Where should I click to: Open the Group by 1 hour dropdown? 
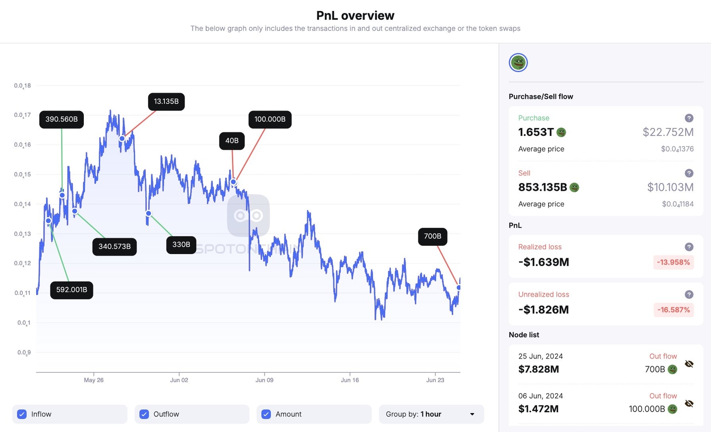coord(431,414)
